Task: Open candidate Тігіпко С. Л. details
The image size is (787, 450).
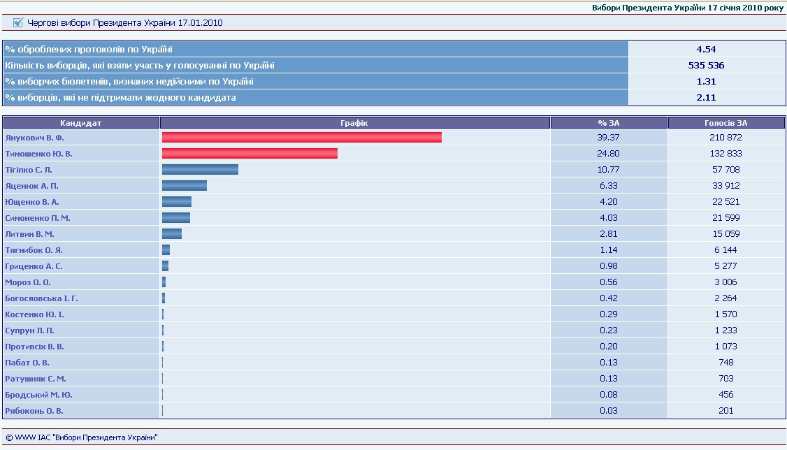Action: pyautogui.click(x=29, y=170)
